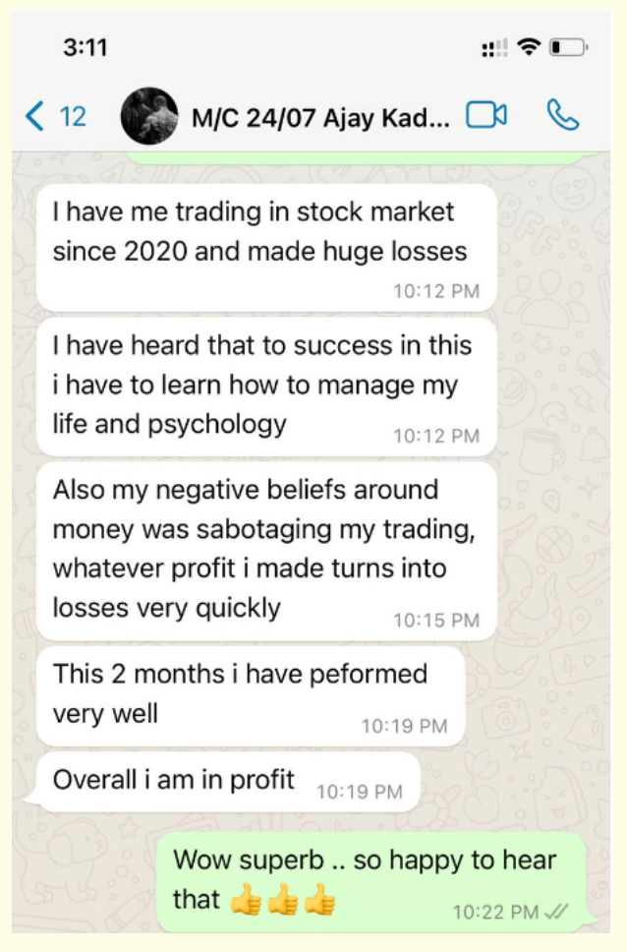Tap the 10:22 PM timestamp
Image resolution: width=627 pixels, height=952 pixels.
click(495, 912)
